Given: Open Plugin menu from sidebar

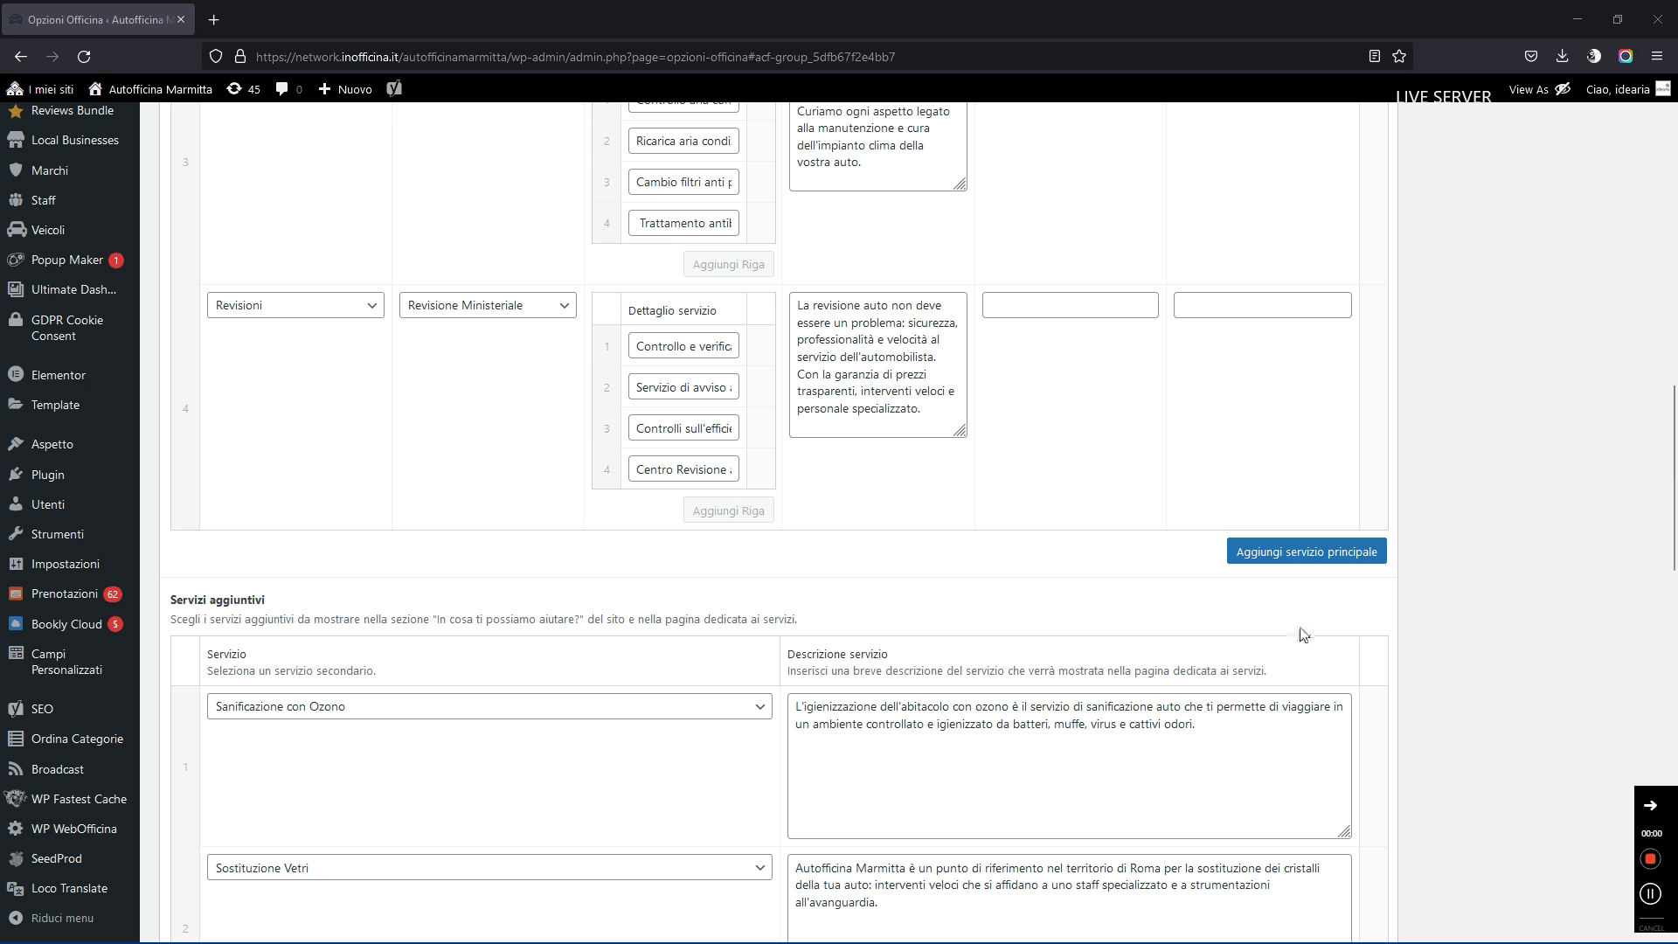Looking at the screenshot, I should (47, 475).
